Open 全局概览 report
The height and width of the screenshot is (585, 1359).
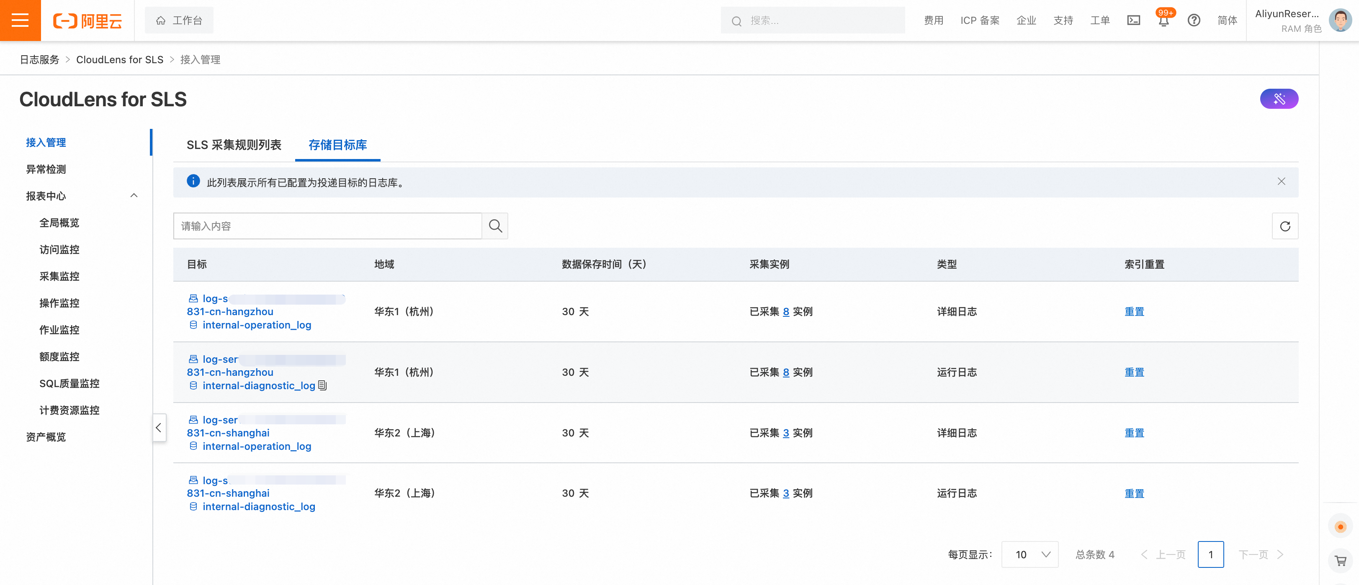tap(59, 223)
